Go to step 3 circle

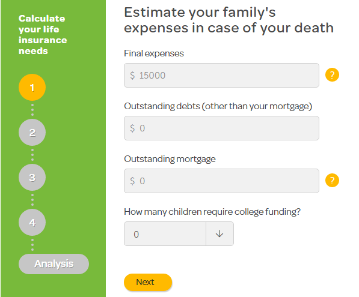pyautogui.click(x=32, y=177)
